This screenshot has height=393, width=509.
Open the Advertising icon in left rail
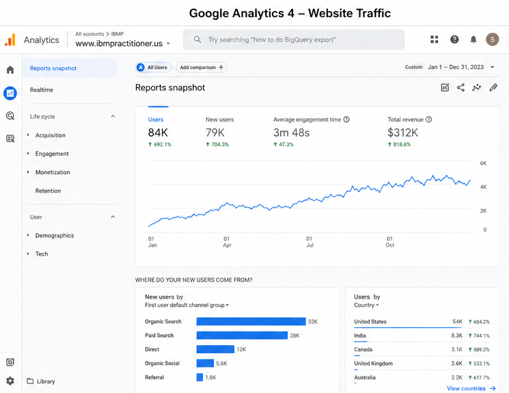(x=10, y=139)
